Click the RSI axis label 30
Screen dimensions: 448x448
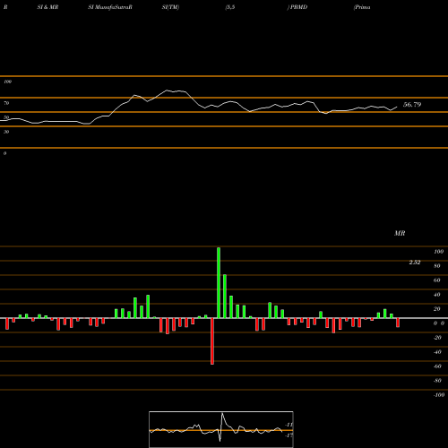(6, 132)
